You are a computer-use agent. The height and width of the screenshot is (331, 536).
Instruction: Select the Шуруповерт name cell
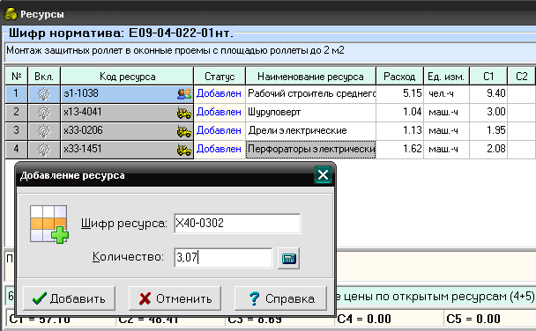coord(310,113)
